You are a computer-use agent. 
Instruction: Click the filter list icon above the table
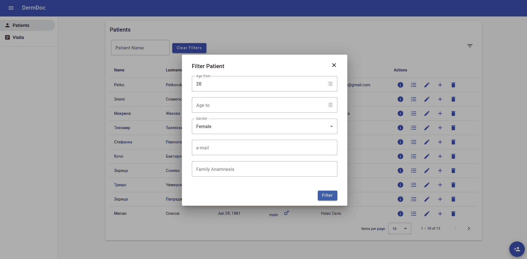[470, 46]
